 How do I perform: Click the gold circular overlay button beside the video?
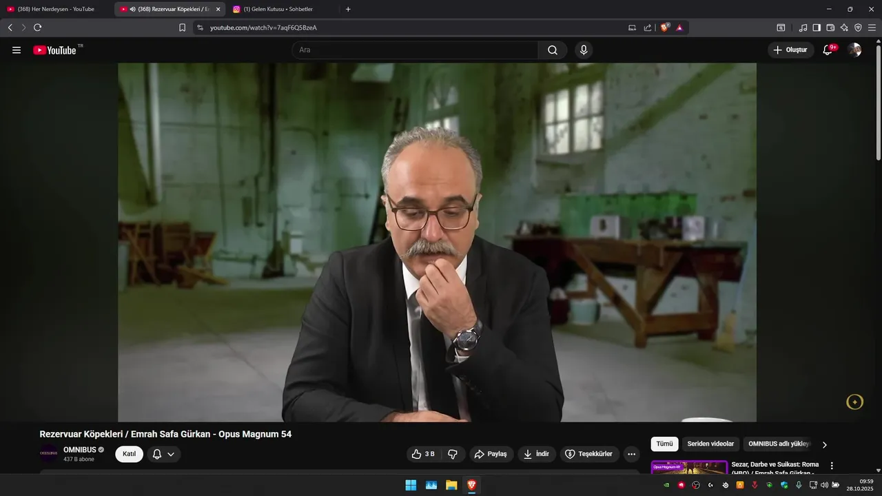(x=854, y=402)
